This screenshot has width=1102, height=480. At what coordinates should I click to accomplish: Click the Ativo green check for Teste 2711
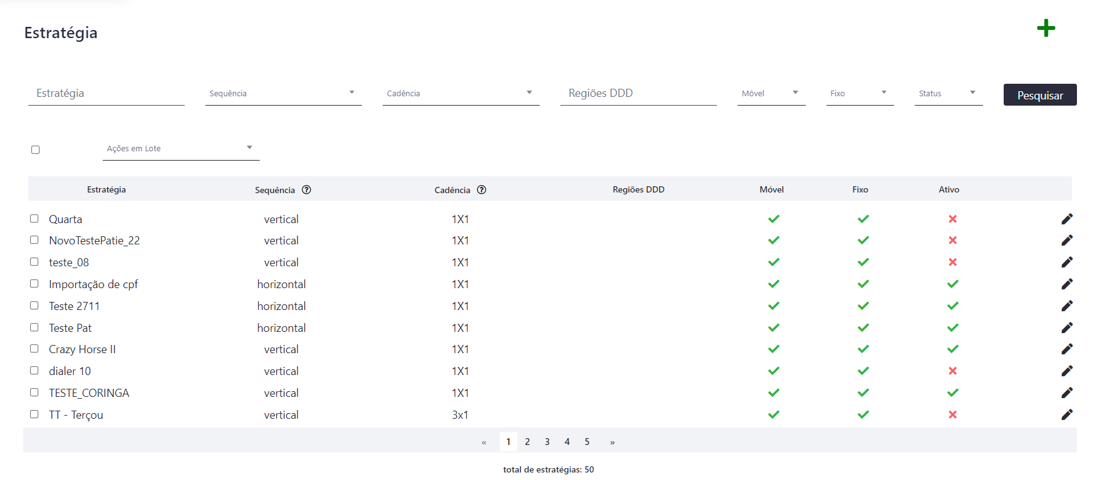click(952, 306)
